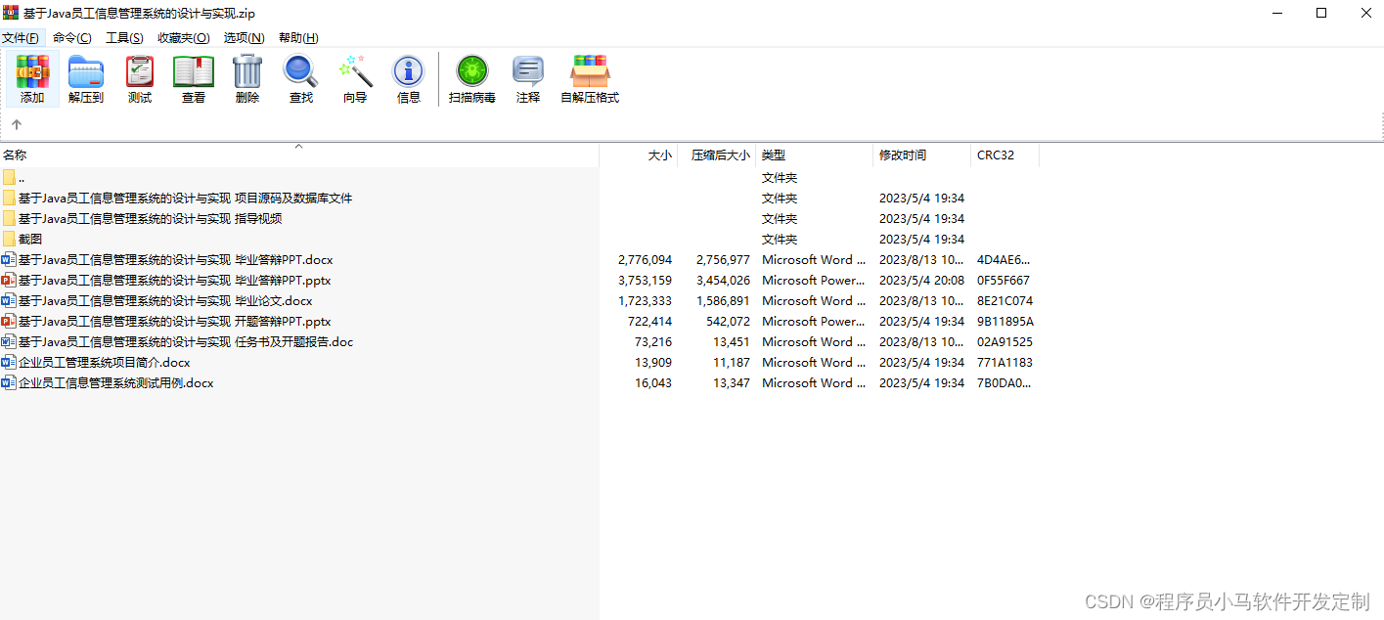
Task: Open the 选项 (Options) menu
Action: tap(240, 37)
